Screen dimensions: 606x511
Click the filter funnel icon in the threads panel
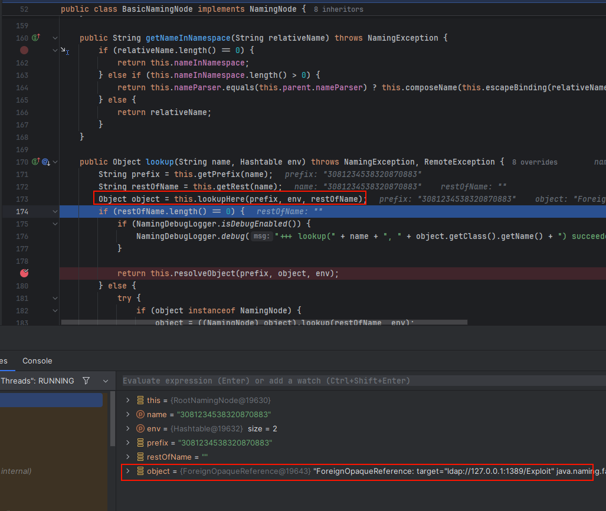[x=86, y=381]
